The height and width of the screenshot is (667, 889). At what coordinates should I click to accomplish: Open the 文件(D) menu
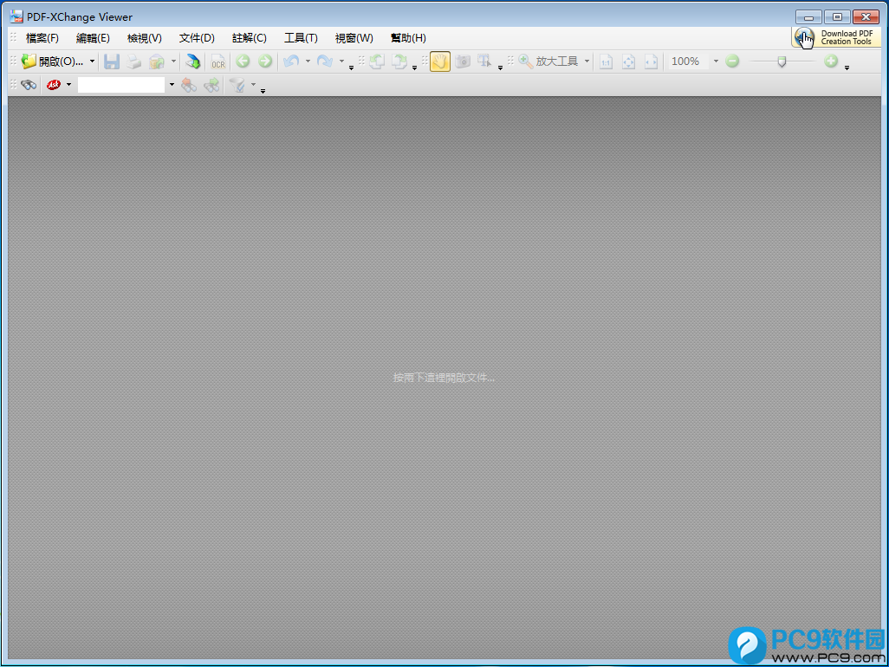click(197, 38)
